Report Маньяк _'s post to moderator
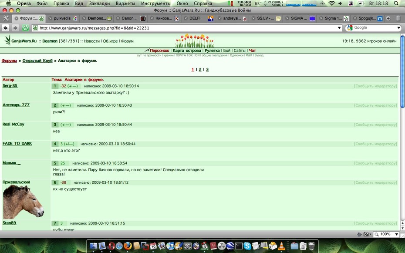 [375, 163]
